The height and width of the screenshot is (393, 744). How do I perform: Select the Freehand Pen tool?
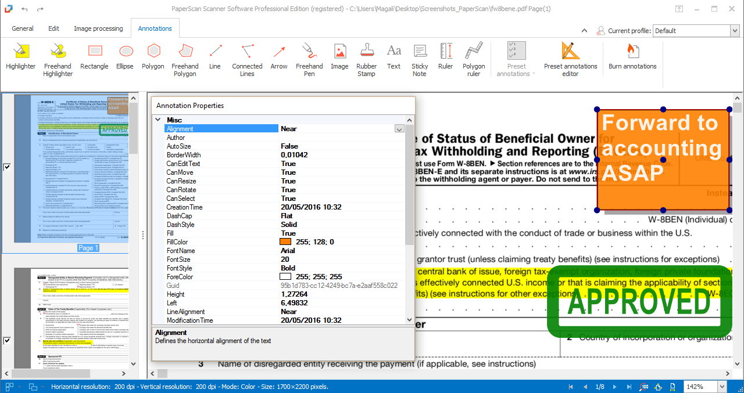click(309, 57)
